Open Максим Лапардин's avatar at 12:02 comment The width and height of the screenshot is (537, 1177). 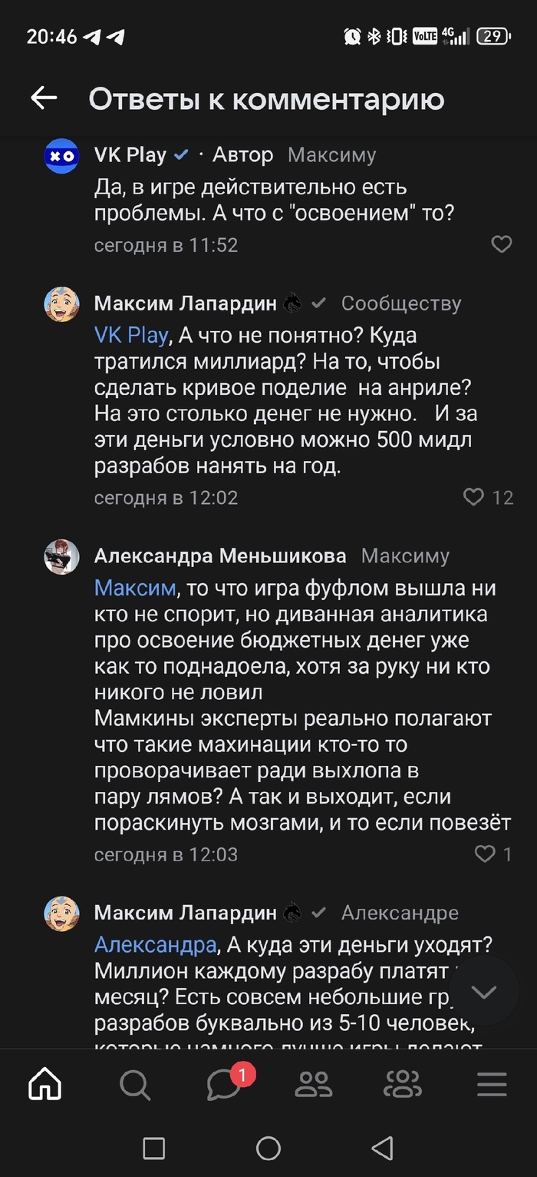[x=61, y=304]
